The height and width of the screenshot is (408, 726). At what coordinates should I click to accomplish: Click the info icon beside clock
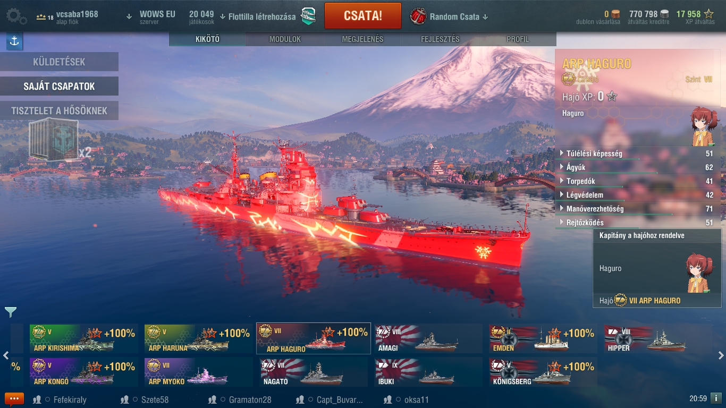716,398
